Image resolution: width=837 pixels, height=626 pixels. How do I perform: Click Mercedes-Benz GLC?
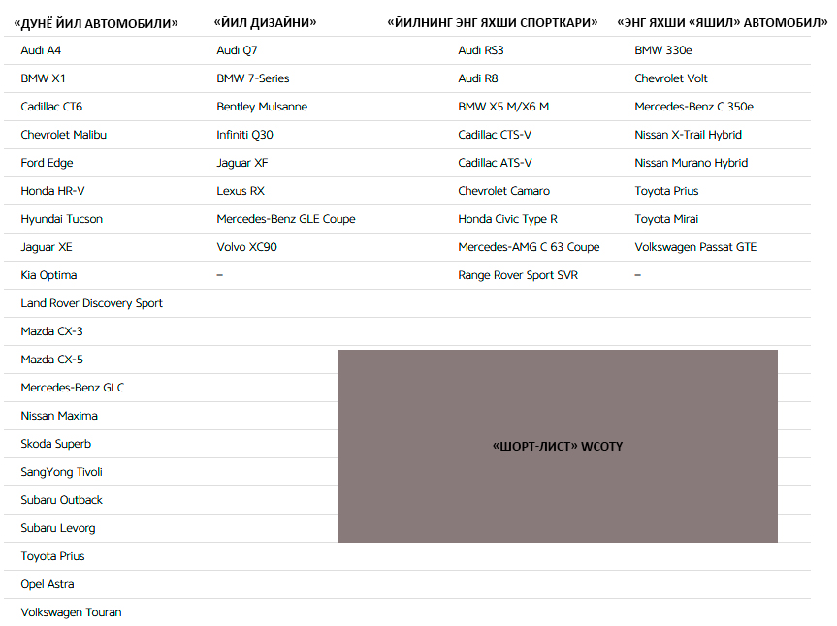click(73, 388)
